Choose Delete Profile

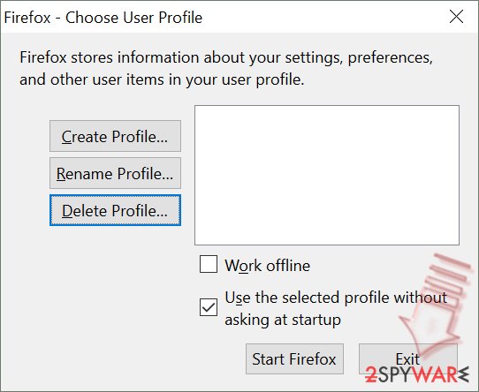115,210
